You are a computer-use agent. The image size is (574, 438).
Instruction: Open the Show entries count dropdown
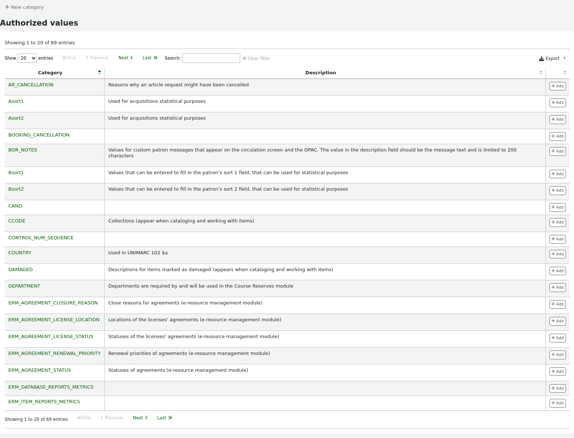(x=27, y=58)
